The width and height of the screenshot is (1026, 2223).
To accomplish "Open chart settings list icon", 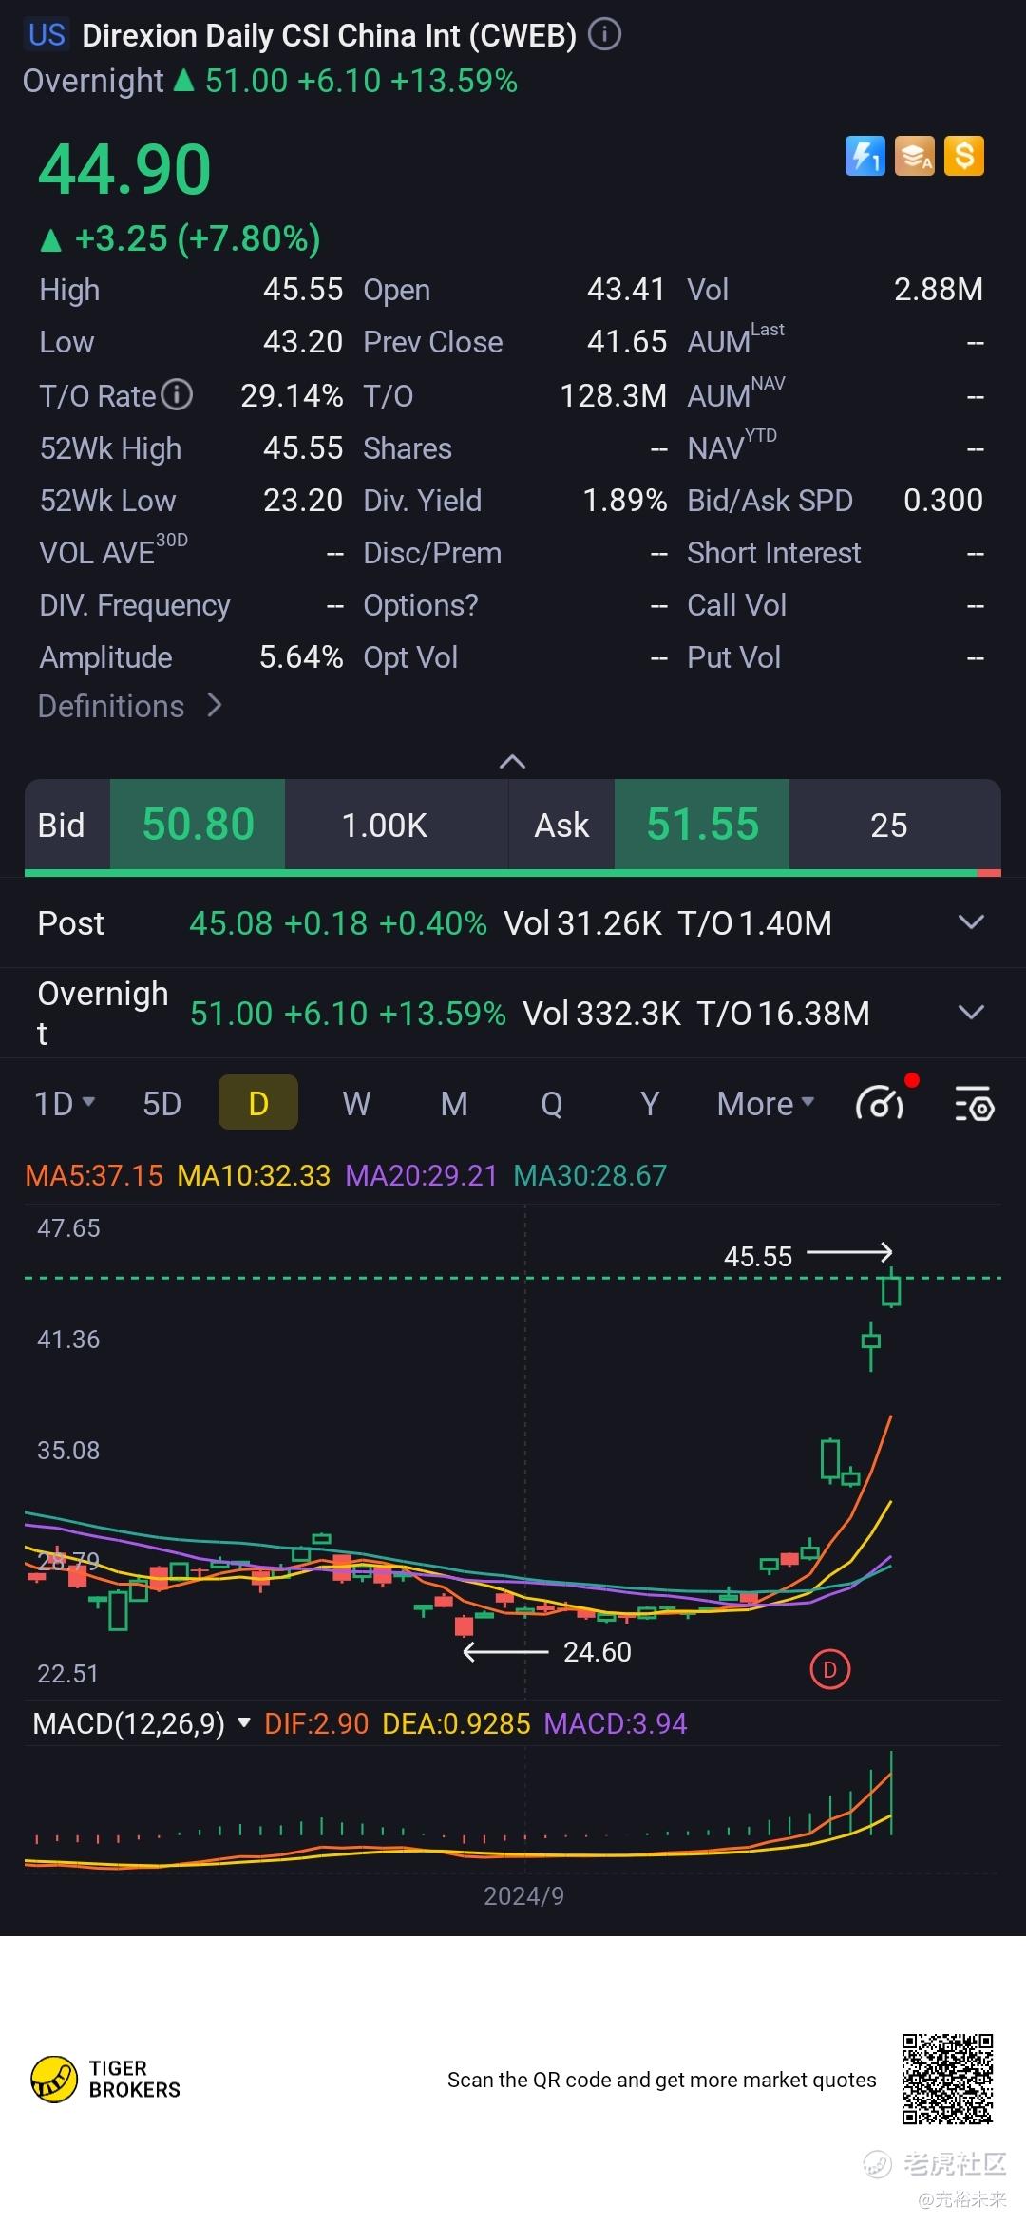I will [974, 1104].
